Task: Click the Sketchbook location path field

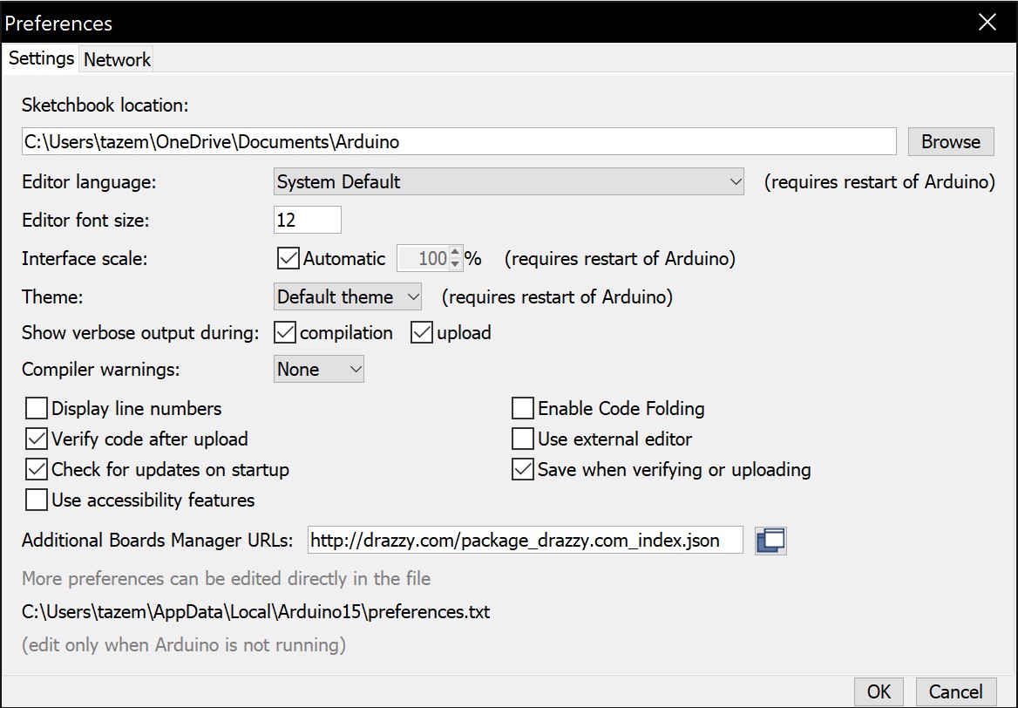Action: coord(459,141)
